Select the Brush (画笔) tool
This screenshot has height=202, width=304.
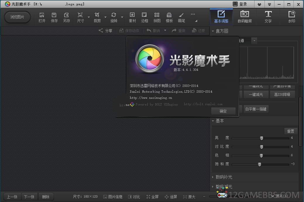(181, 17)
